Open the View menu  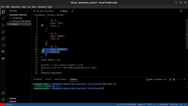24,7
